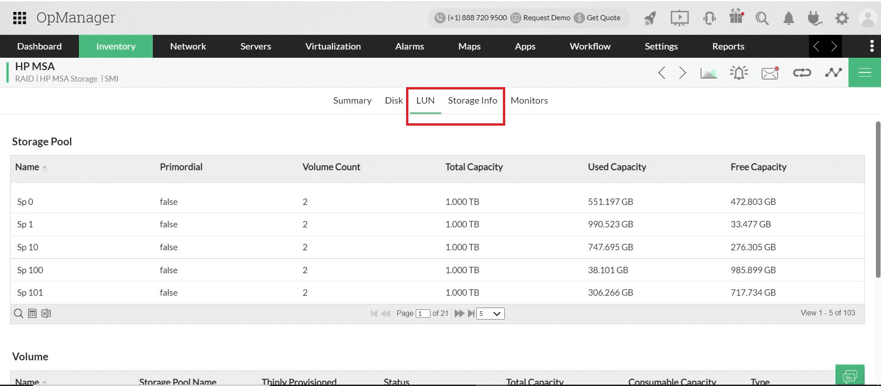This screenshot has height=386, width=881.
Task: Open the settings gear icon
Action: click(x=842, y=18)
